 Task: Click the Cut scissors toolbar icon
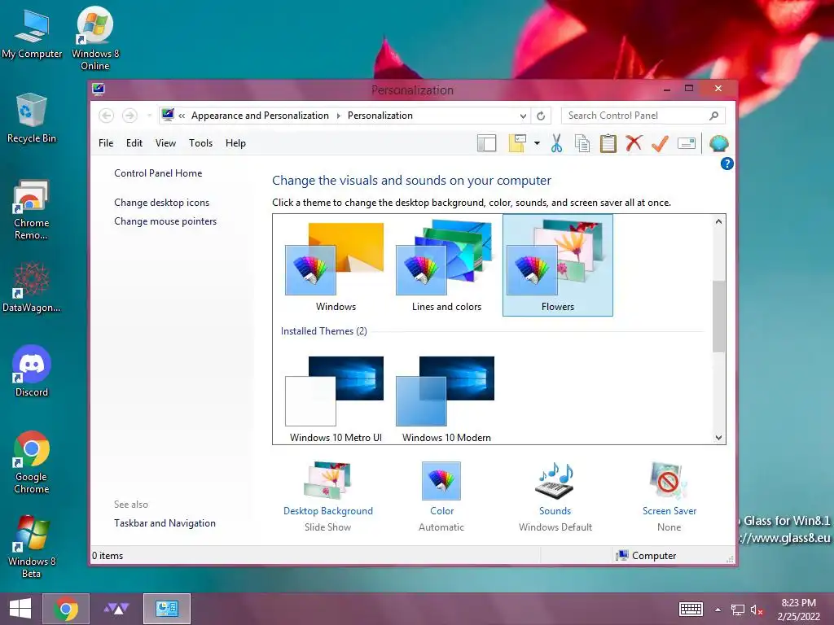click(x=556, y=143)
